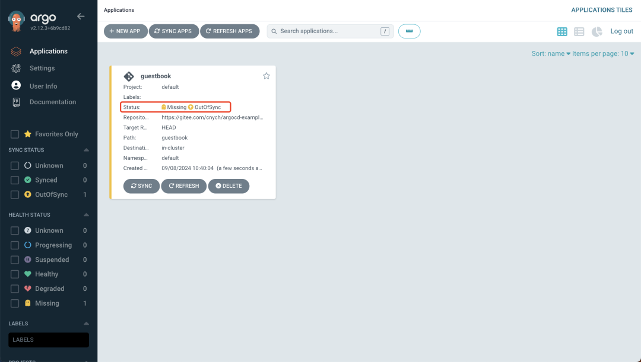
Task: Click the Health Unknown question icon
Action: click(28, 230)
